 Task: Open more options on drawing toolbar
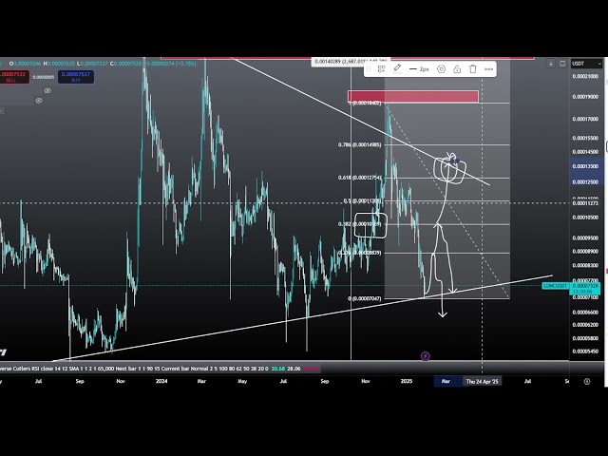click(x=488, y=69)
